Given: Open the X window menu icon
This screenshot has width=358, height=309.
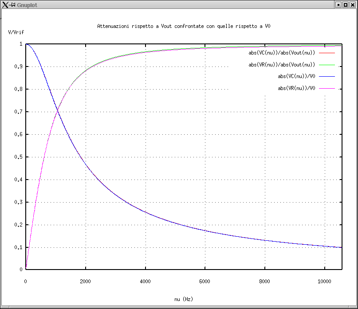Looking at the screenshot, I should point(5,4).
